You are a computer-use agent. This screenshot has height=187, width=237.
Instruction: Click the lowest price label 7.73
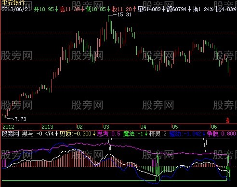[20, 119]
